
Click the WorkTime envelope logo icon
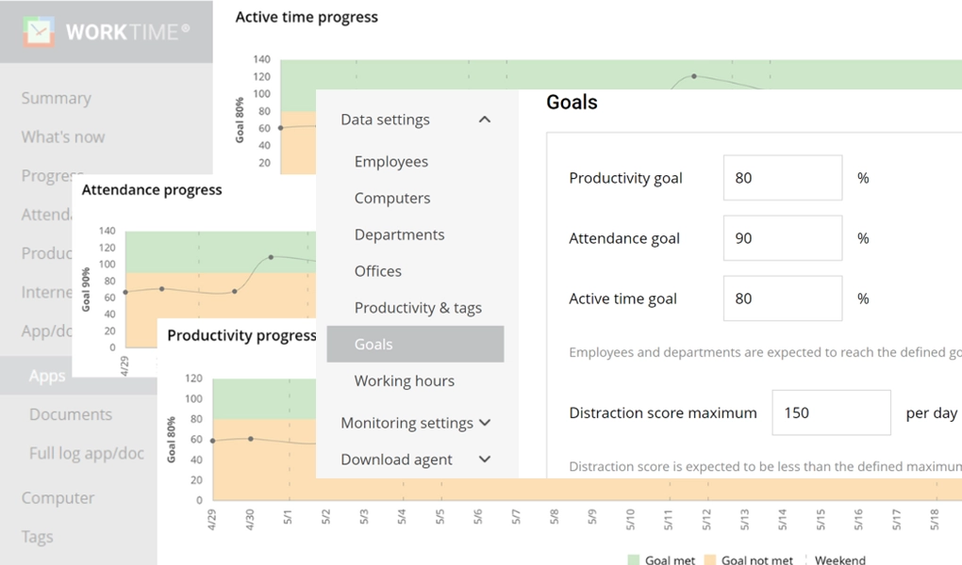[38, 30]
